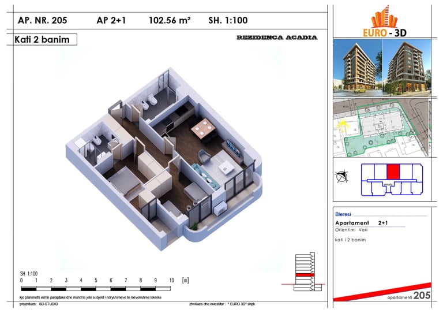This screenshot has height=313, width=443.
Task: Click the 'Orientimi Veri' orientation text
Action: point(351,230)
